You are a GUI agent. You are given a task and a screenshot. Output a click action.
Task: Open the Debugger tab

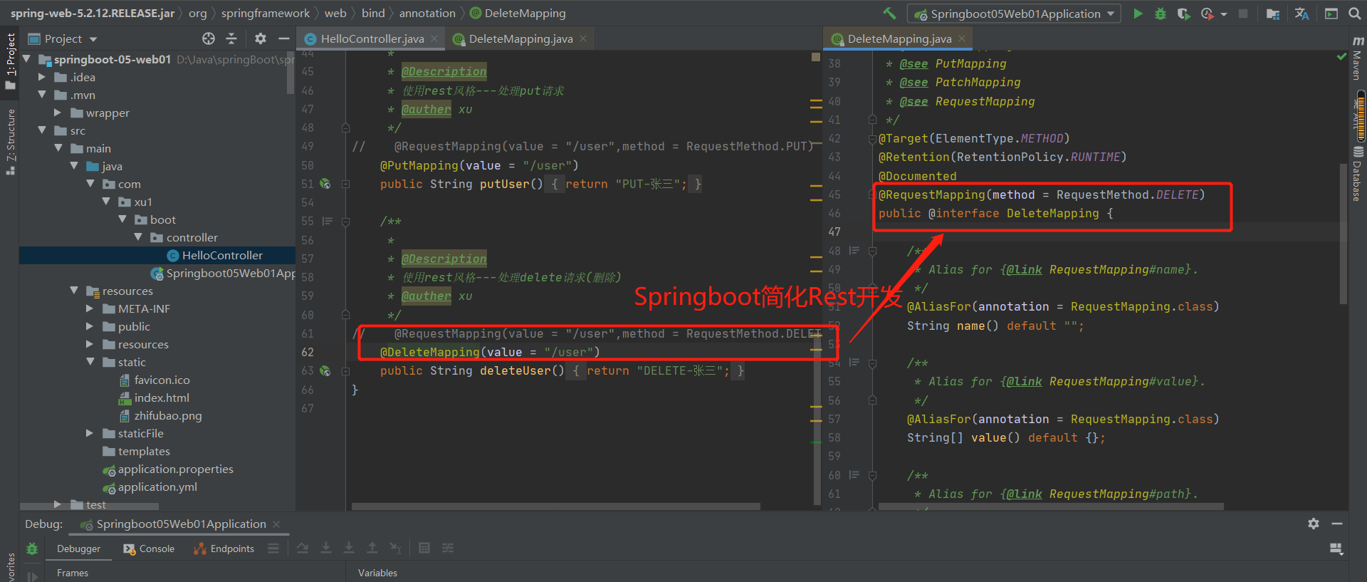78,549
